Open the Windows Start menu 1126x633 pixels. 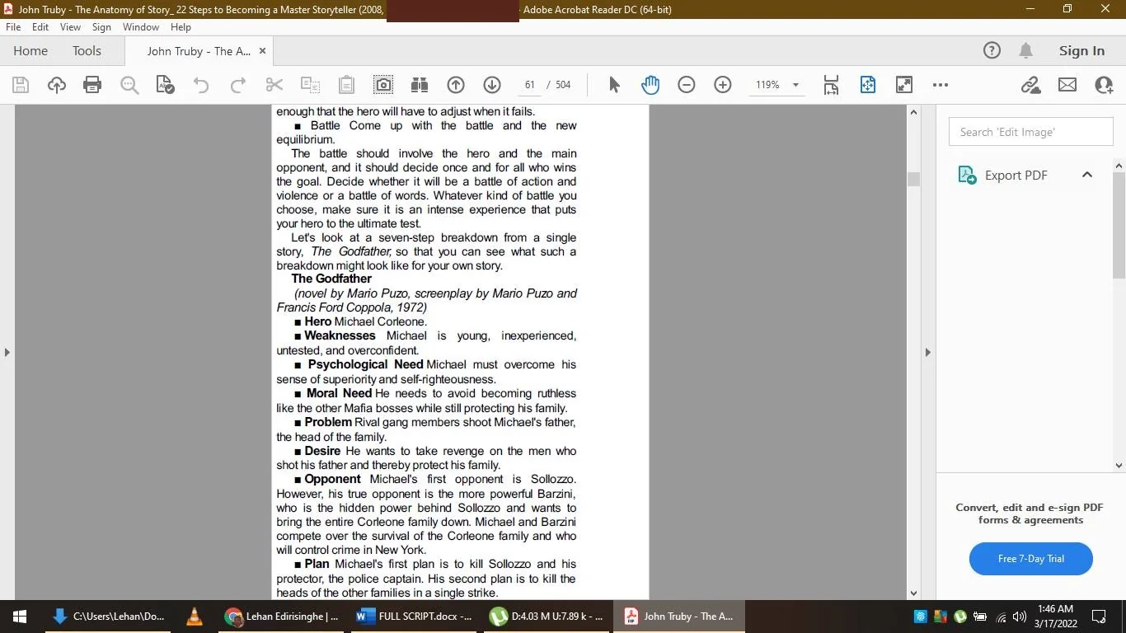pos(20,617)
